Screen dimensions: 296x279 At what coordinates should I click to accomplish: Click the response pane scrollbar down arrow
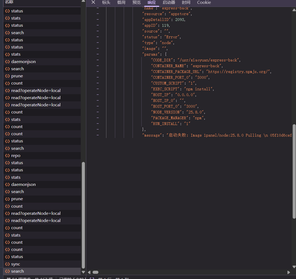click(294, 267)
